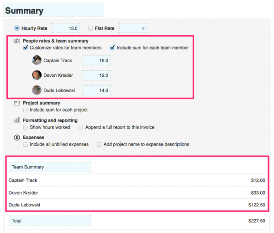Click the Team Summary title field
The image size is (274, 233).
point(49,167)
